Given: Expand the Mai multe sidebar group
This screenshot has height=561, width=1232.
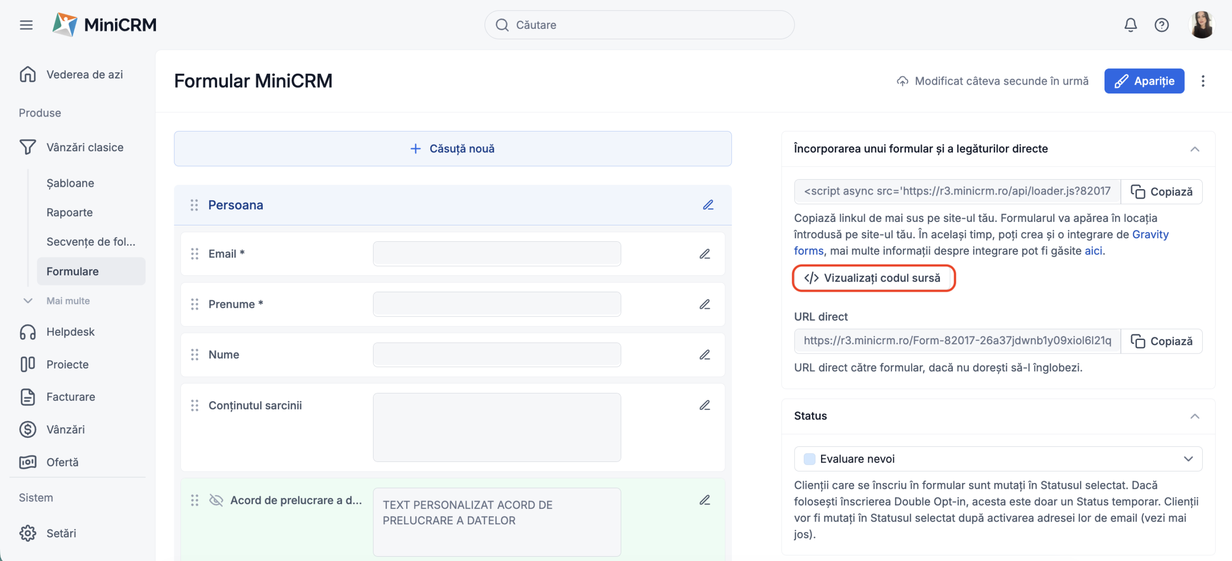Looking at the screenshot, I should [x=67, y=301].
